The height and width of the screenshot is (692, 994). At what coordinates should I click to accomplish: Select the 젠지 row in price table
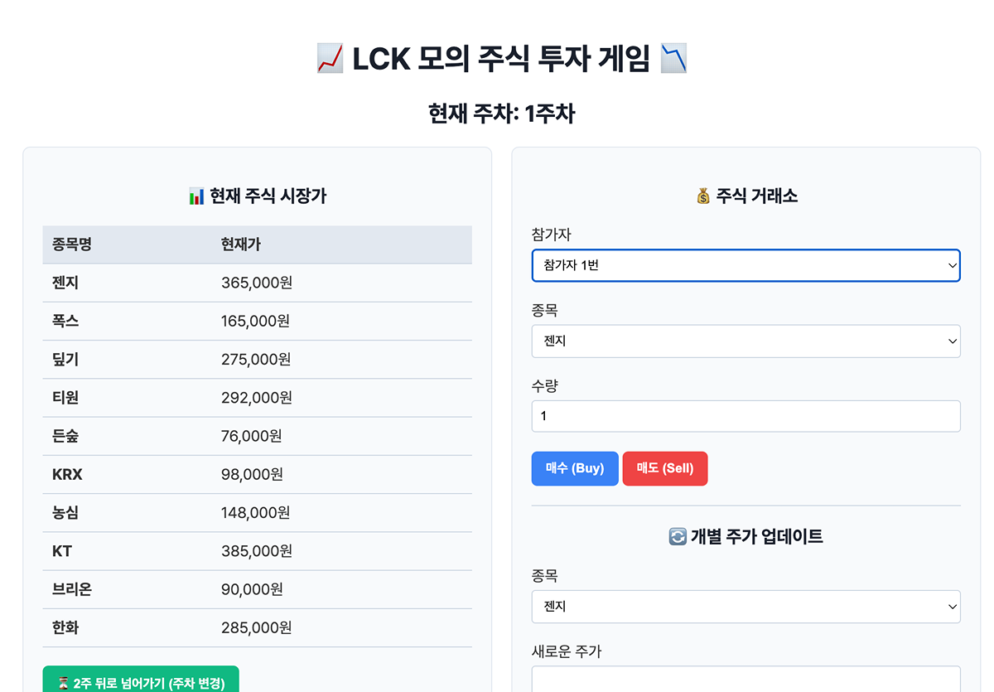[x=257, y=283]
